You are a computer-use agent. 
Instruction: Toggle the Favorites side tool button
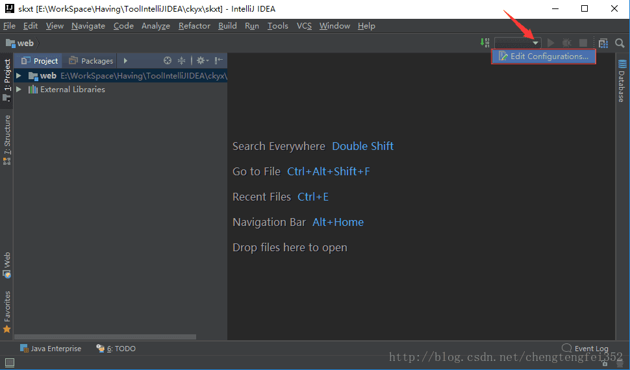click(x=6, y=312)
